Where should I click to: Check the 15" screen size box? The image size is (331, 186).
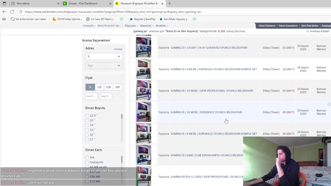tap(87, 130)
